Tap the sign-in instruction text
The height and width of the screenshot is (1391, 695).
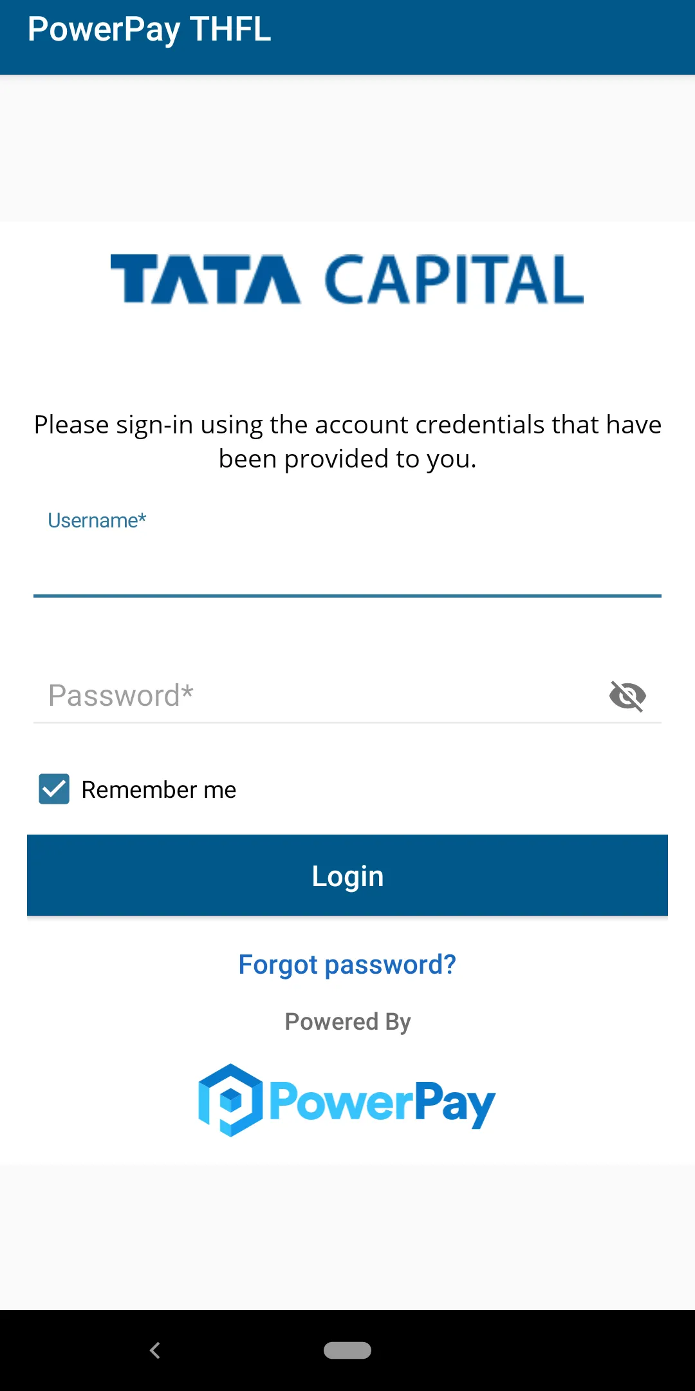(347, 442)
